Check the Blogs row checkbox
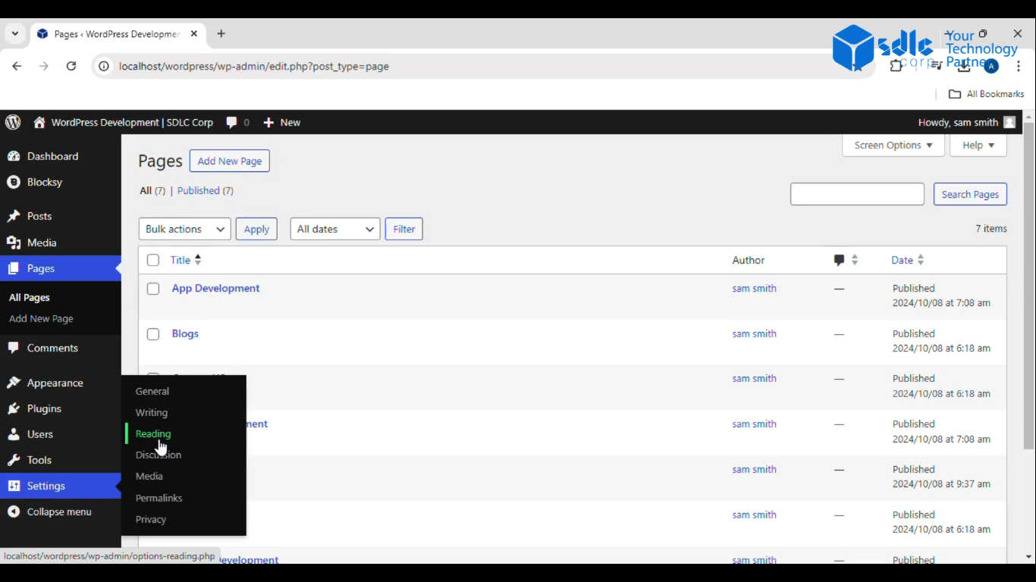Screen dimensions: 1036x582 click(x=153, y=334)
